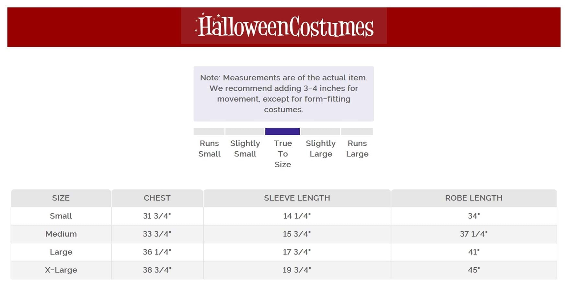Image resolution: width=567 pixels, height=290 pixels.
Task: Click the SIZE column header
Action: (x=61, y=198)
